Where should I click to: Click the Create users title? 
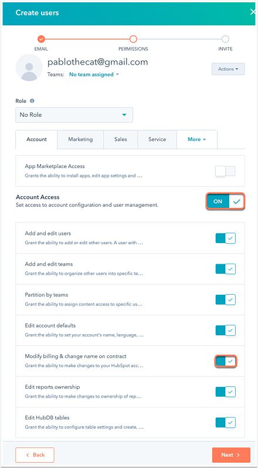coord(38,12)
